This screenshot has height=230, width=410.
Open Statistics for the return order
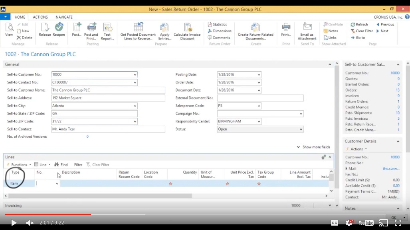217,25
